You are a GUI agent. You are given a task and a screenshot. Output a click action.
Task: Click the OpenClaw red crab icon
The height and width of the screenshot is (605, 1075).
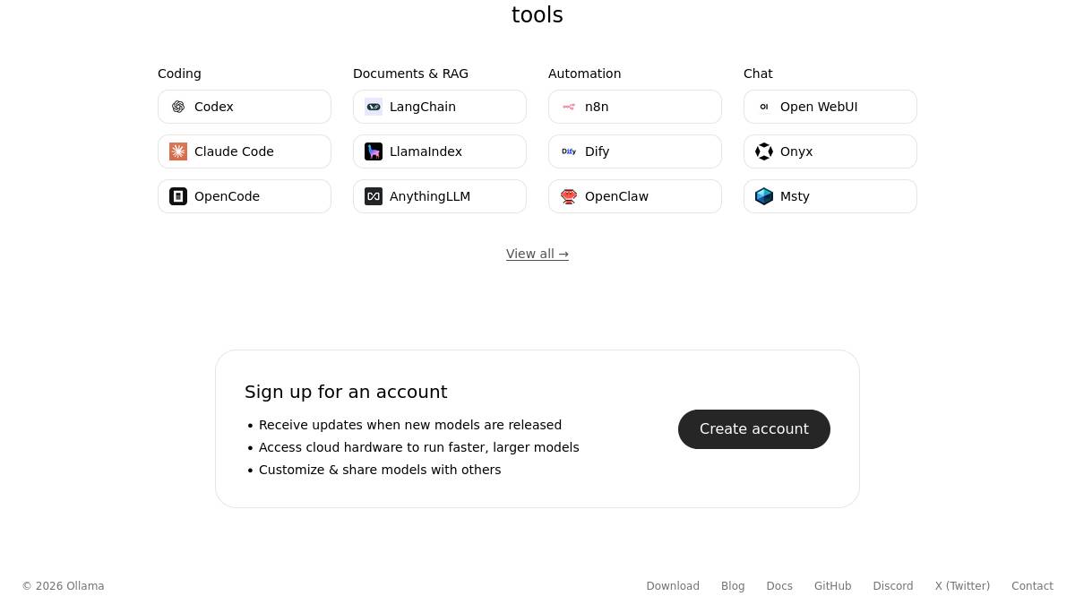coord(569,196)
